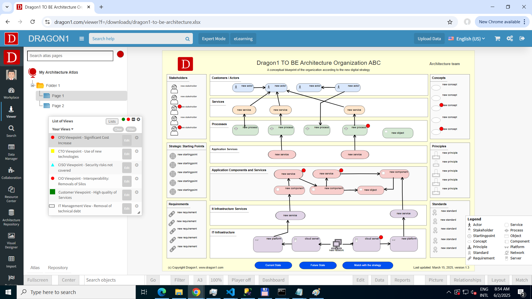Open the shopping cart icon
The width and height of the screenshot is (532, 299).
(497, 38)
